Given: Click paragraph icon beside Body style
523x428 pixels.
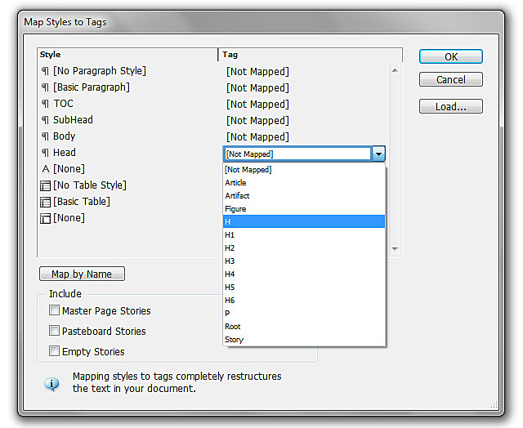Looking at the screenshot, I should click(x=45, y=136).
